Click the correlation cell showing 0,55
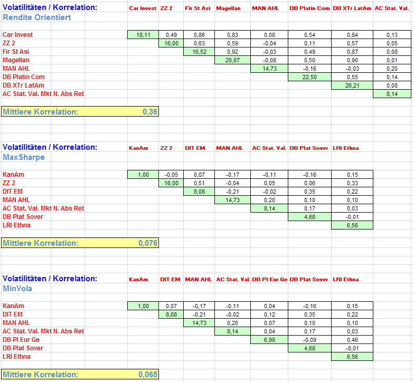Viewport: 414px width, 382px height. [x=352, y=77]
